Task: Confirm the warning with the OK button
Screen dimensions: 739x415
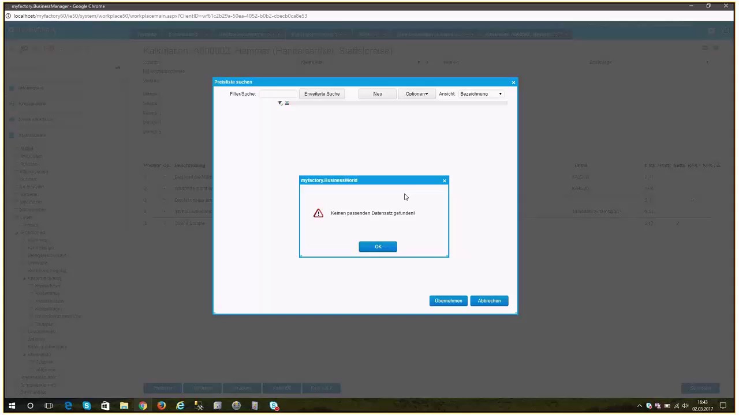Action: point(378,247)
